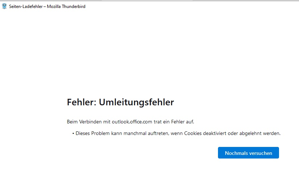Click the Cookies deaktiviert bullet text
The height and width of the screenshot is (169, 299).
pos(178,133)
